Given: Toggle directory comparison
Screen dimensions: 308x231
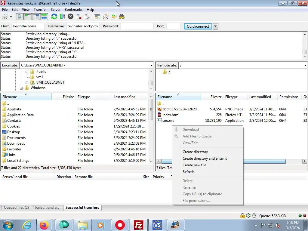Looking at the screenshot, I should (106, 17).
